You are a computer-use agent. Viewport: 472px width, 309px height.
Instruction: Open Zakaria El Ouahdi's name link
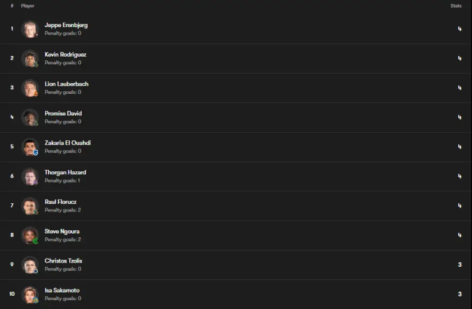67,143
